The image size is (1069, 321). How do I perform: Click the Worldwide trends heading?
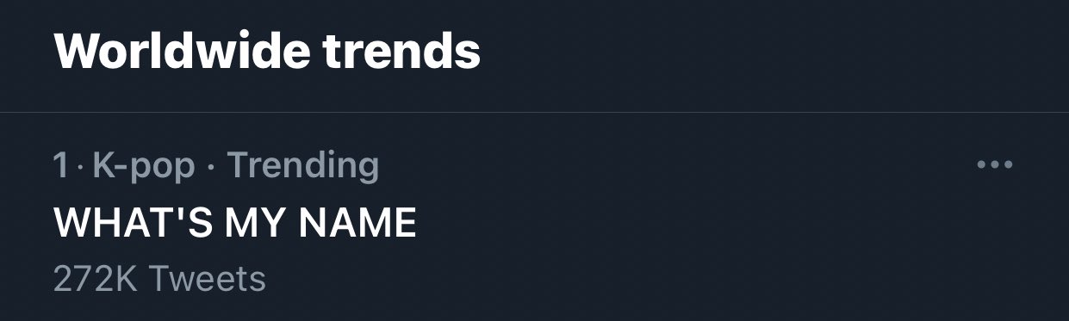267,52
